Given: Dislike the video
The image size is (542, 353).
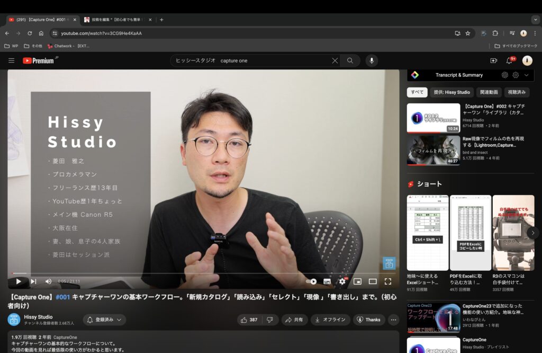Looking at the screenshot, I should pyautogui.click(x=270, y=320).
